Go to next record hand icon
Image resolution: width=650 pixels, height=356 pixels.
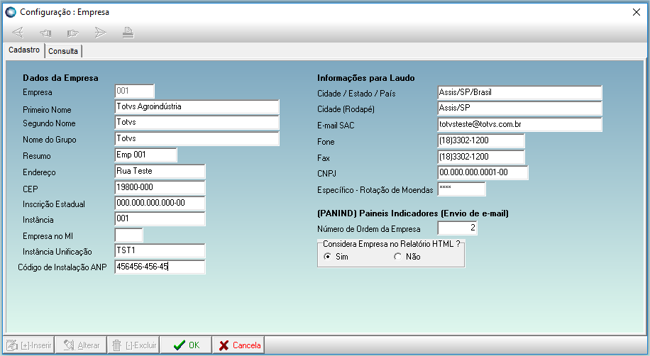tap(72, 33)
